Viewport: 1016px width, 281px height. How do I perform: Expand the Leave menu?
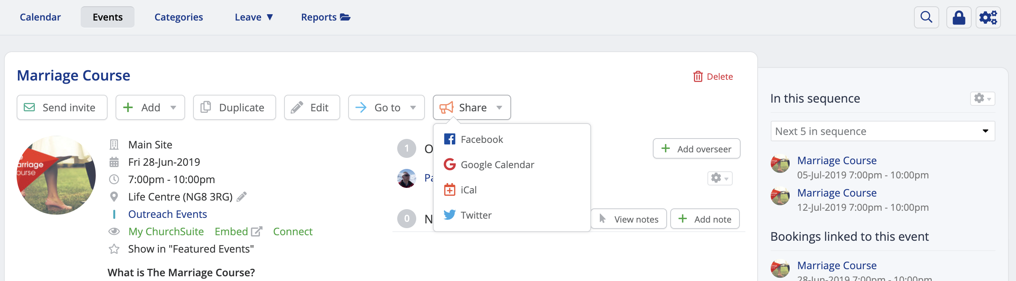253,17
